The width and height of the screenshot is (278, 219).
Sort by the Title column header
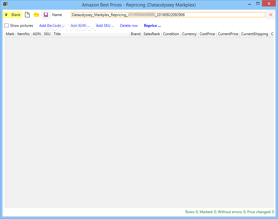91,34
